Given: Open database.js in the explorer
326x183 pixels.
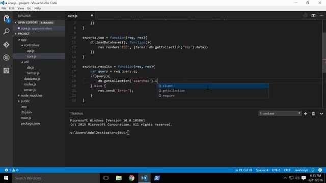Looking at the screenshot, I should click(x=32, y=79).
